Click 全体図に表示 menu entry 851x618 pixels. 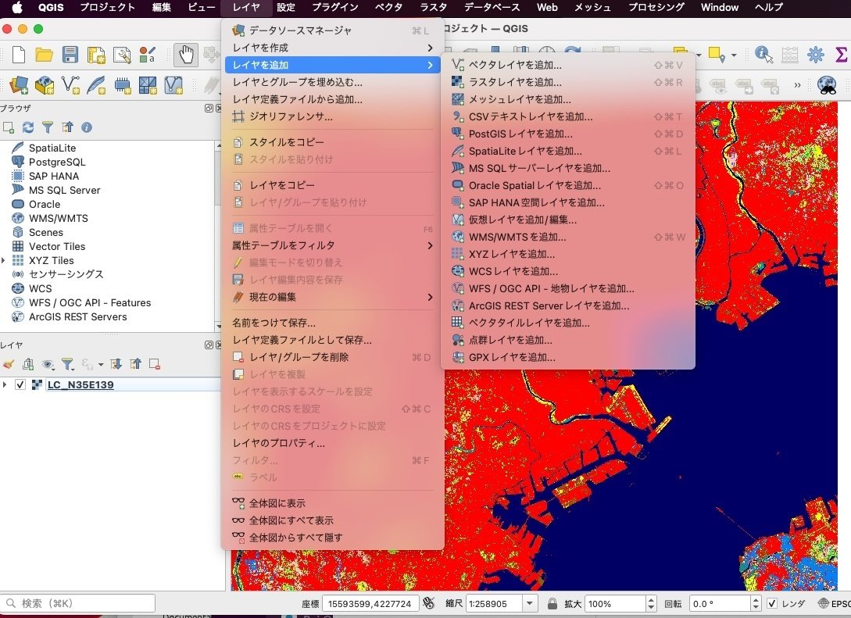point(332,503)
